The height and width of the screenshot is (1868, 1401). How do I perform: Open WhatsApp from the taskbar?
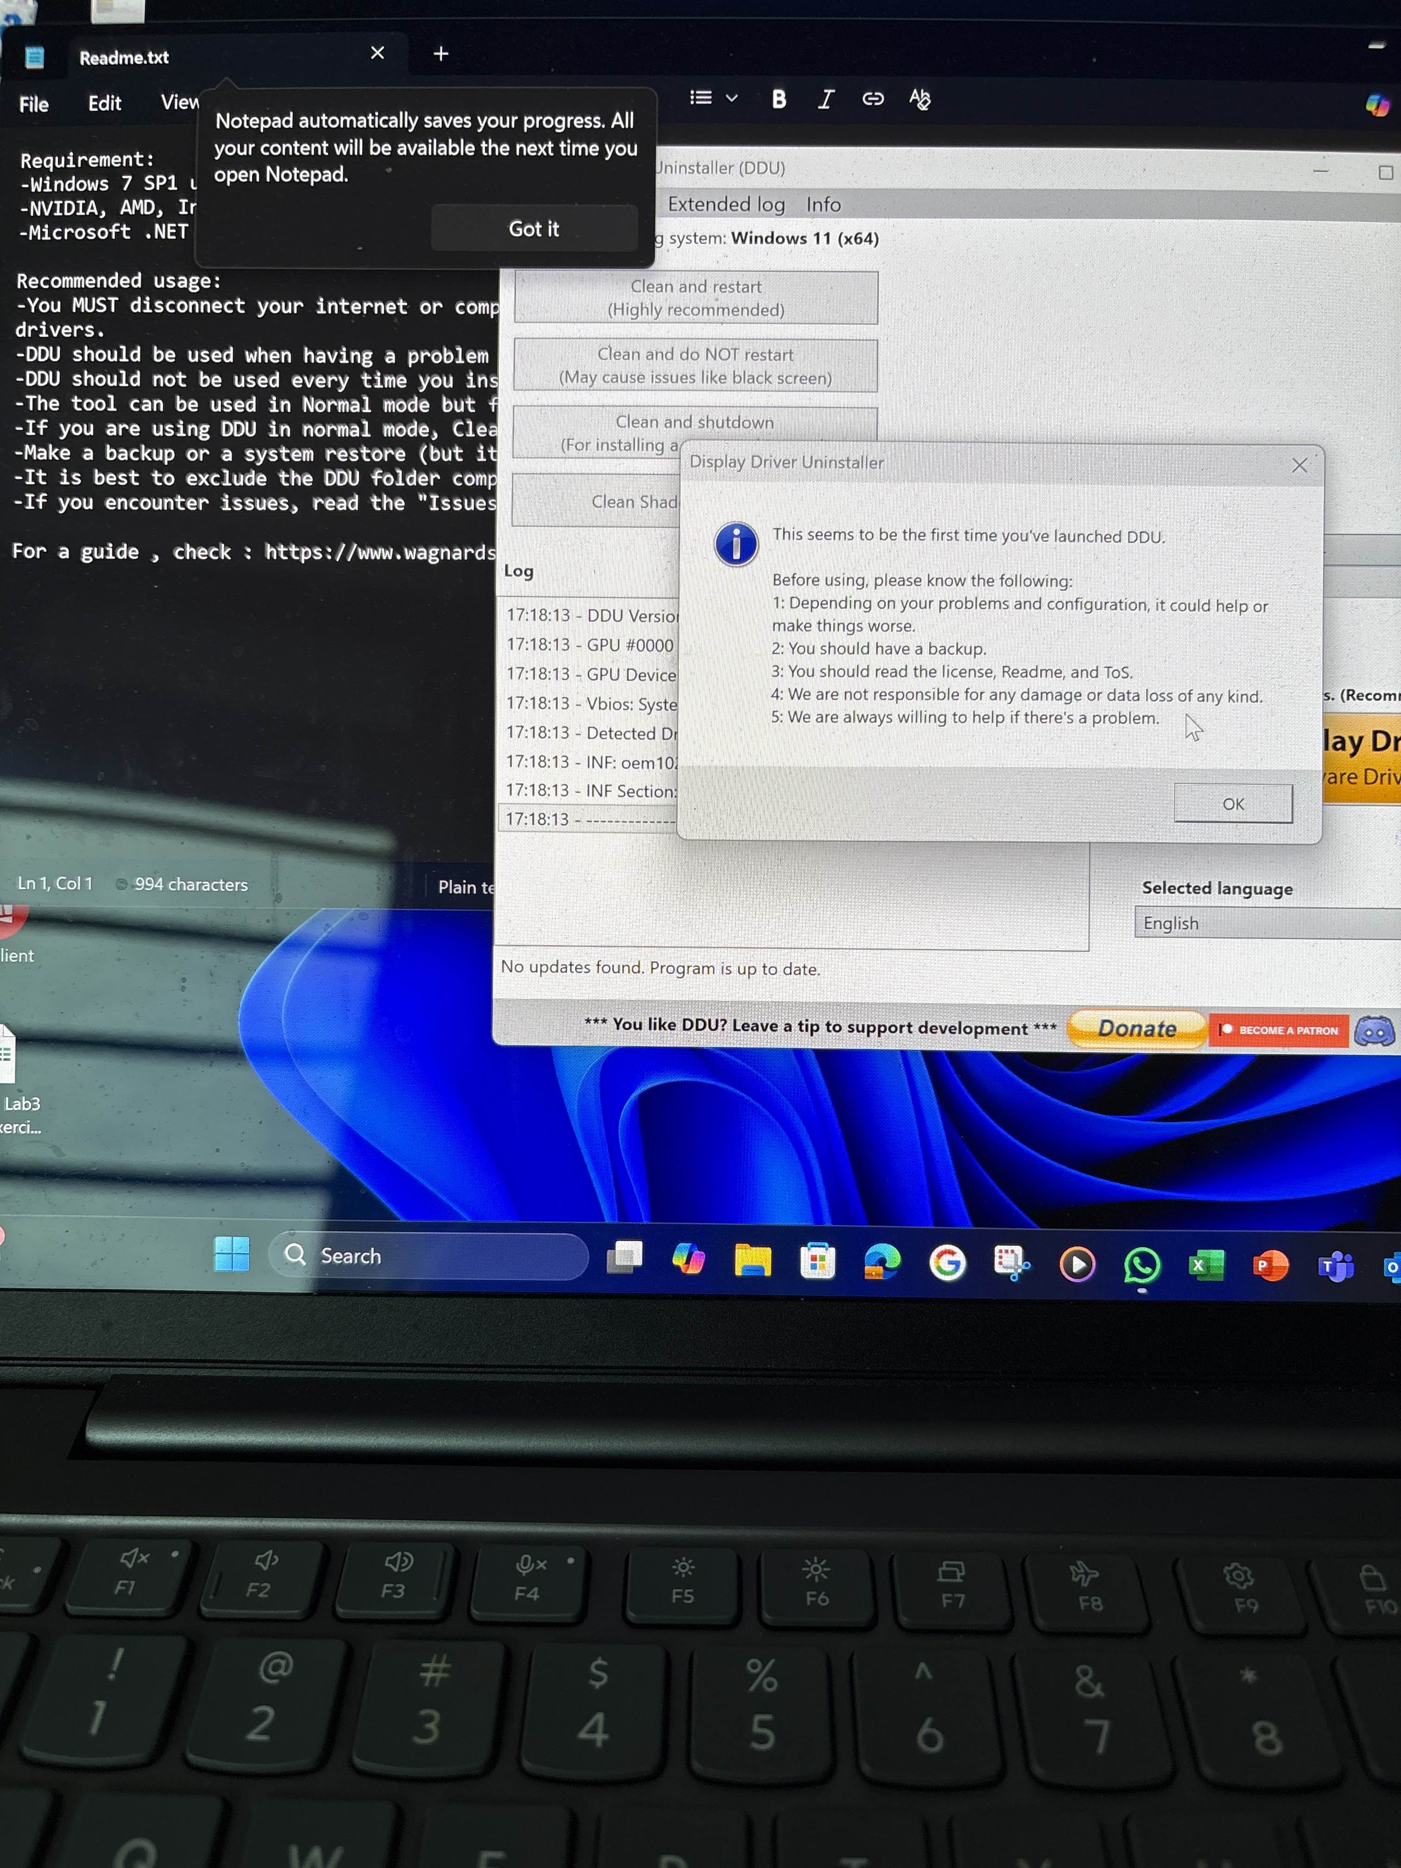coord(1142,1266)
